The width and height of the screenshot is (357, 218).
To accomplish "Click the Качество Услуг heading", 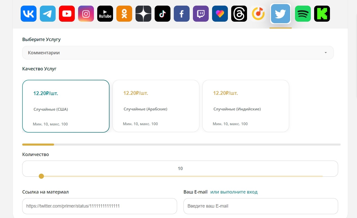I will 39,69.
